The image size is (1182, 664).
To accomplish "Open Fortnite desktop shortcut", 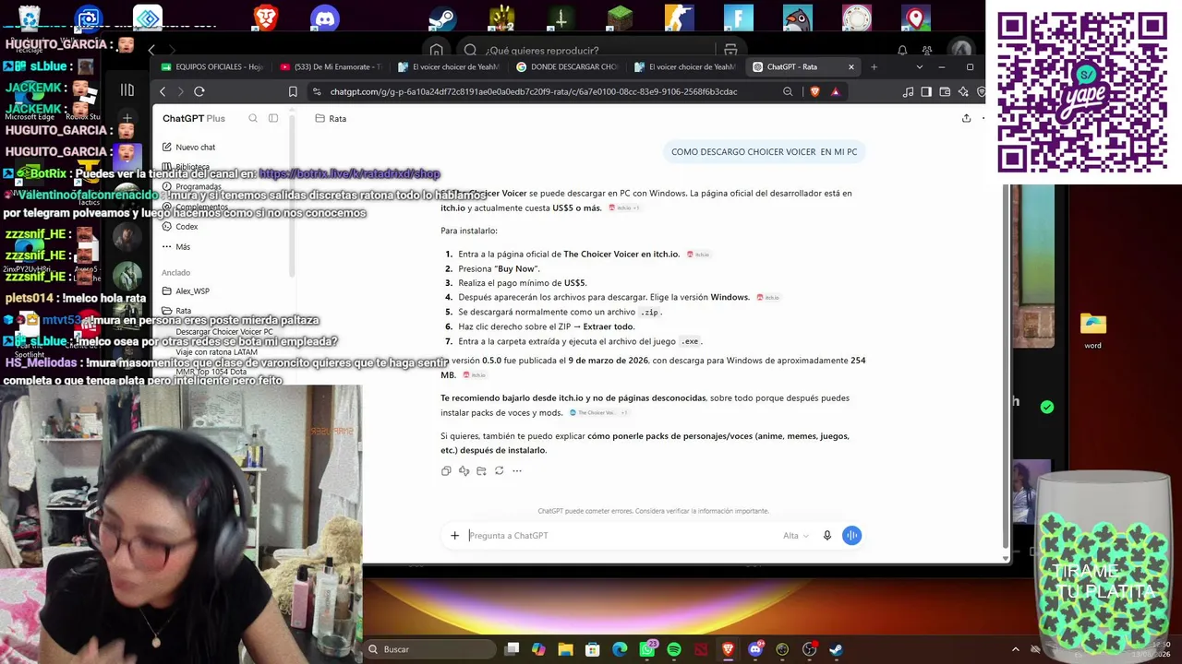I will (739, 18).
